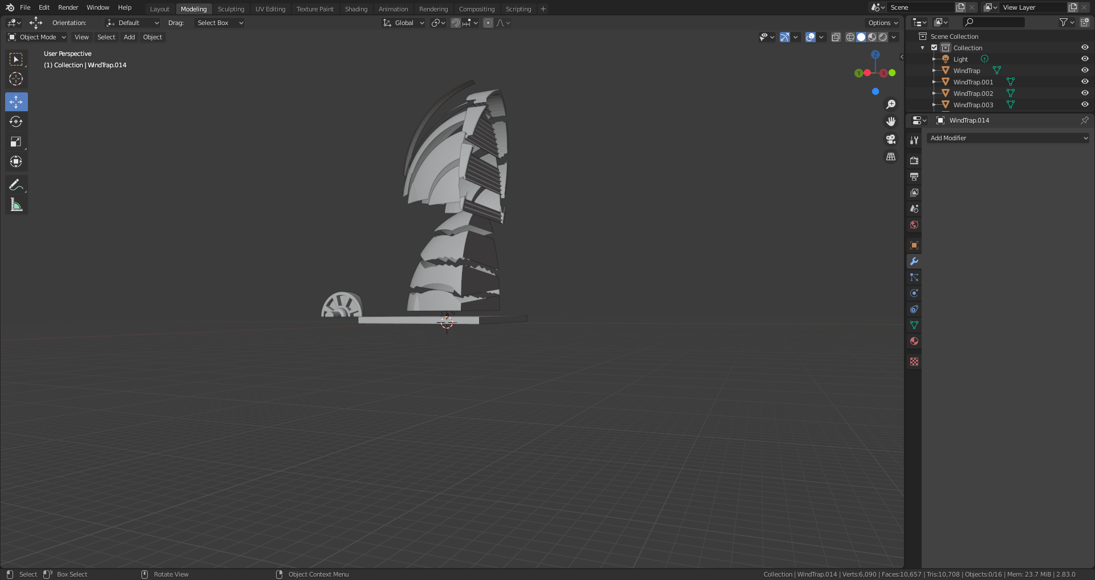Open the Render menu

[x=68, y=7]
